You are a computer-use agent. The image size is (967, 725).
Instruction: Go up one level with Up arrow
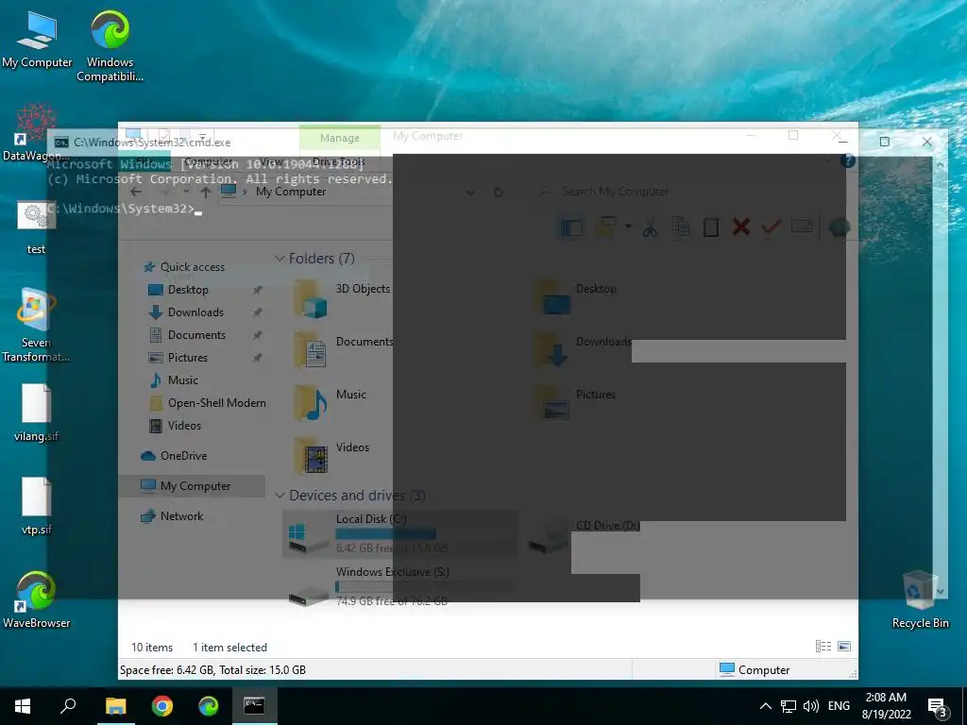[x=205, y=192]
